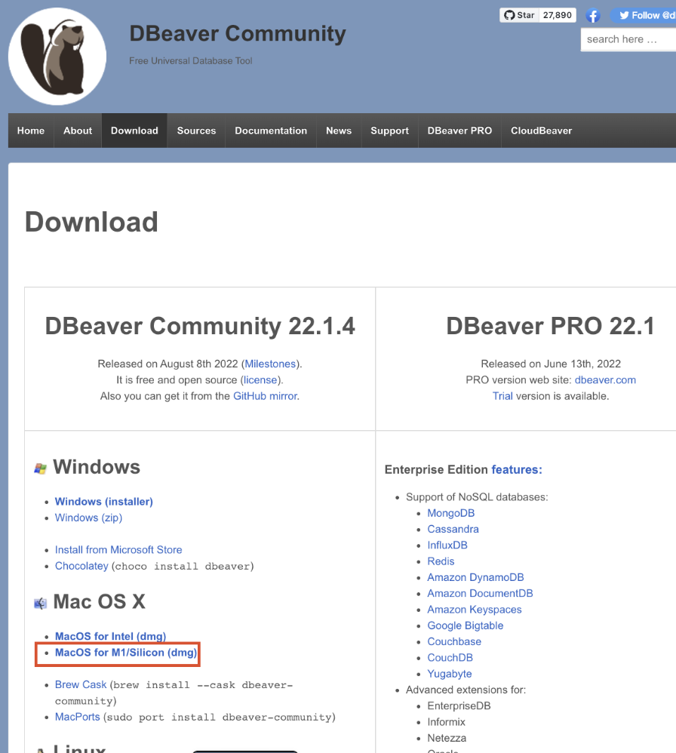Viewport: 676px width, 753px height.
Task: Go to the CloudBeaver page
Action: coord(541,130)
